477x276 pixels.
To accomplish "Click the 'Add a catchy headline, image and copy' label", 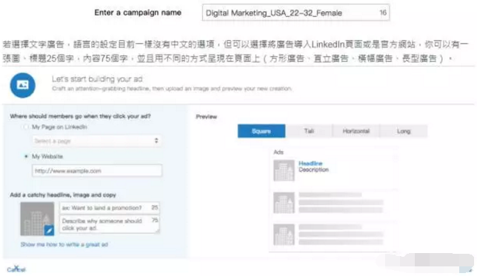I will [63, 195].
